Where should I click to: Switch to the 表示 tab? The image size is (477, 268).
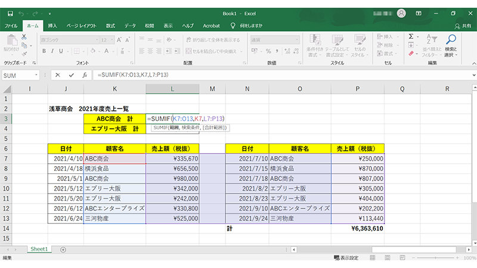pyautogui.click(x=168, y=26)
